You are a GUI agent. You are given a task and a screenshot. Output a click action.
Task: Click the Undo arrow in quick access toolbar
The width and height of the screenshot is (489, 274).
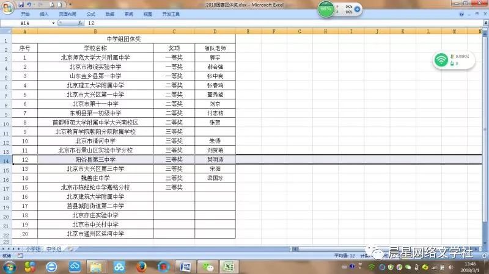(29, 4)
